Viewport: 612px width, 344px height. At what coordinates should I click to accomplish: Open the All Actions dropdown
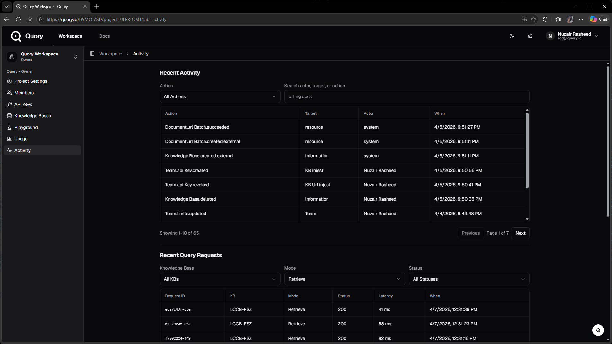(220, 96)
